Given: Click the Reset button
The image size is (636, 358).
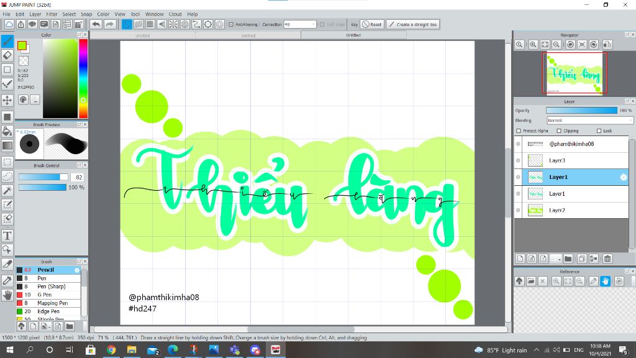Looking at the screenshot, I should pyautogui.click(x=372, y=24).
